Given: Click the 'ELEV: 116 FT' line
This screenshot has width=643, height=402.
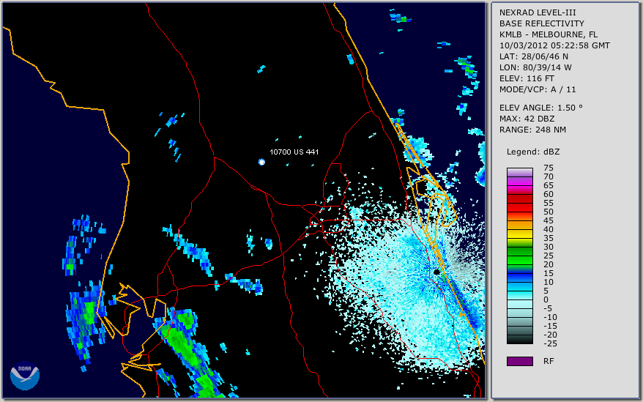Looking at the screenshot, I should (527, 78).
